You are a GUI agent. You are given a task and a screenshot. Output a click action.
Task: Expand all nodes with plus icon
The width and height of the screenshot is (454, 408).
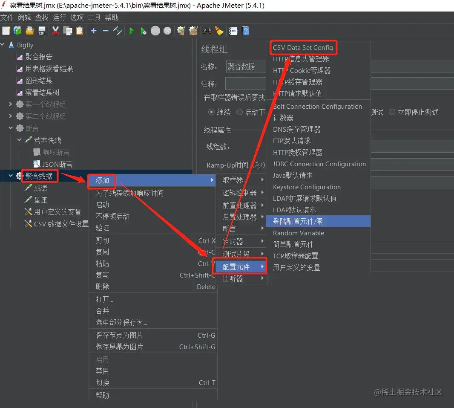[94, 31]
